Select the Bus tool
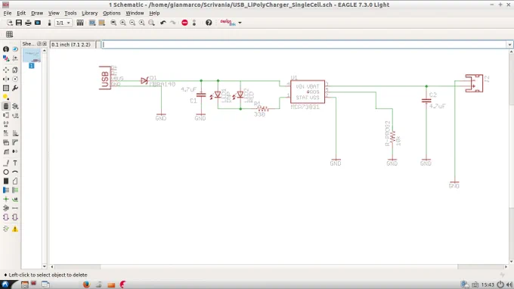The height and width of the screenshot is (289, 514). tap(6, 190)
